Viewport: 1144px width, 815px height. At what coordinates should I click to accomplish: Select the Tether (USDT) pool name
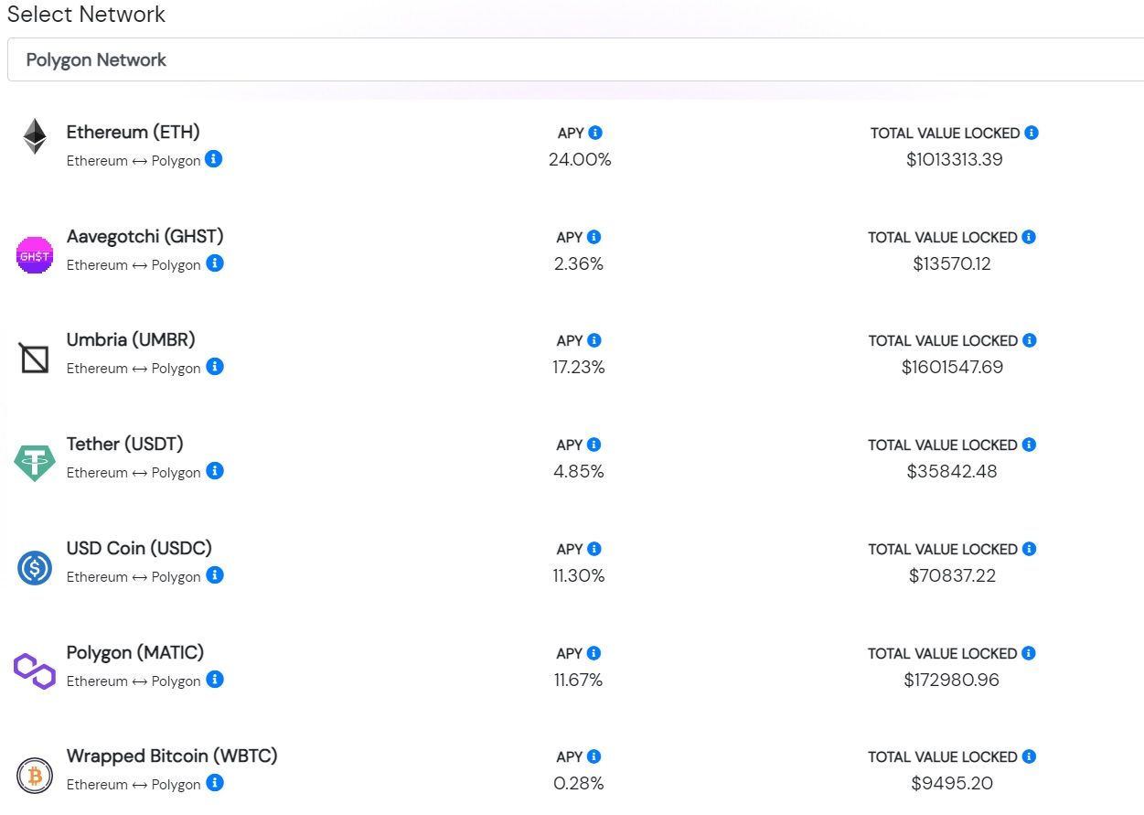tap(125, 445)
